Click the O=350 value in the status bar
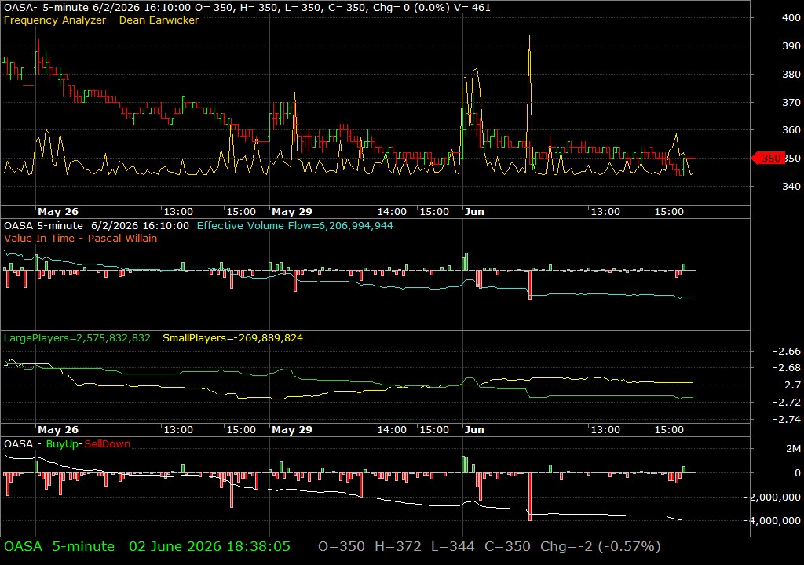 coord(342,546)
